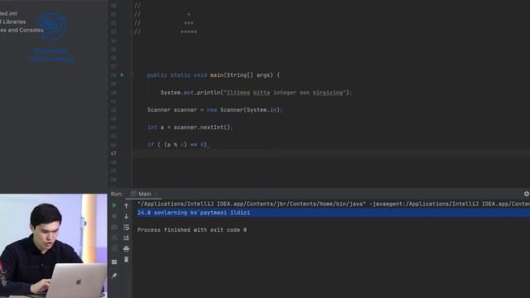Click 'Process finished with exit code 0' text
The image size is (530, 298).
pos(192,230)
